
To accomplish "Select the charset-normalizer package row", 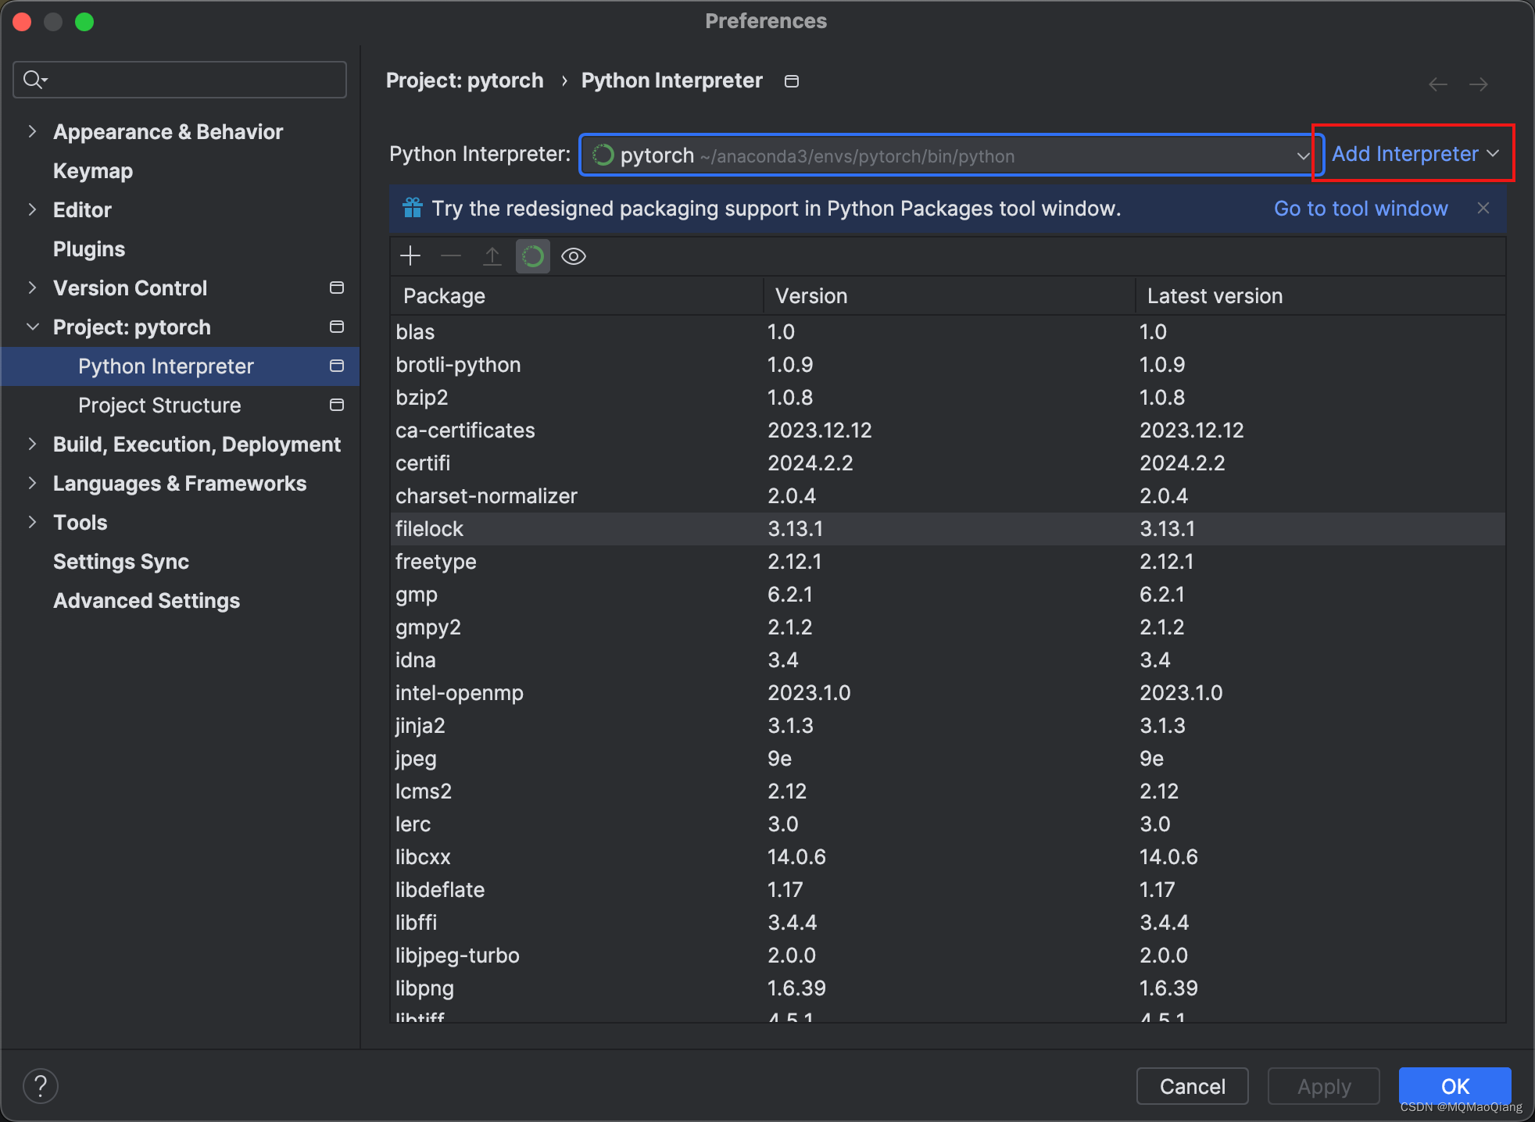I will (948, 496).
